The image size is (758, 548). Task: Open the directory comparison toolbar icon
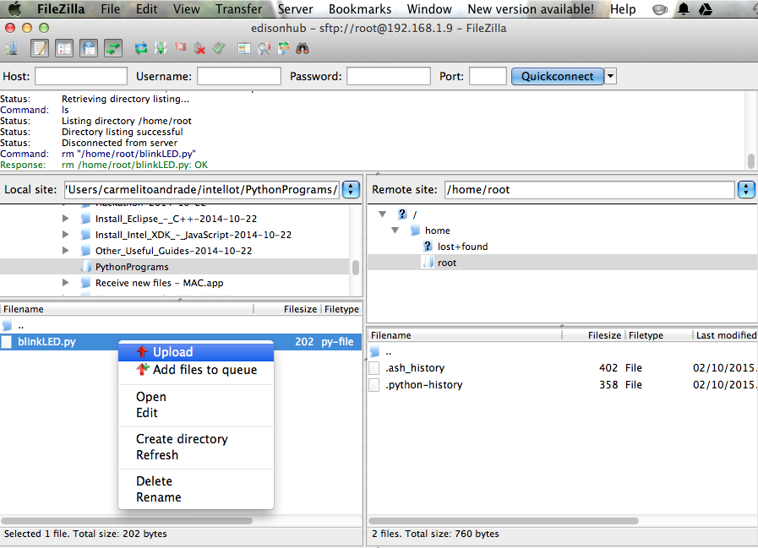244,48
